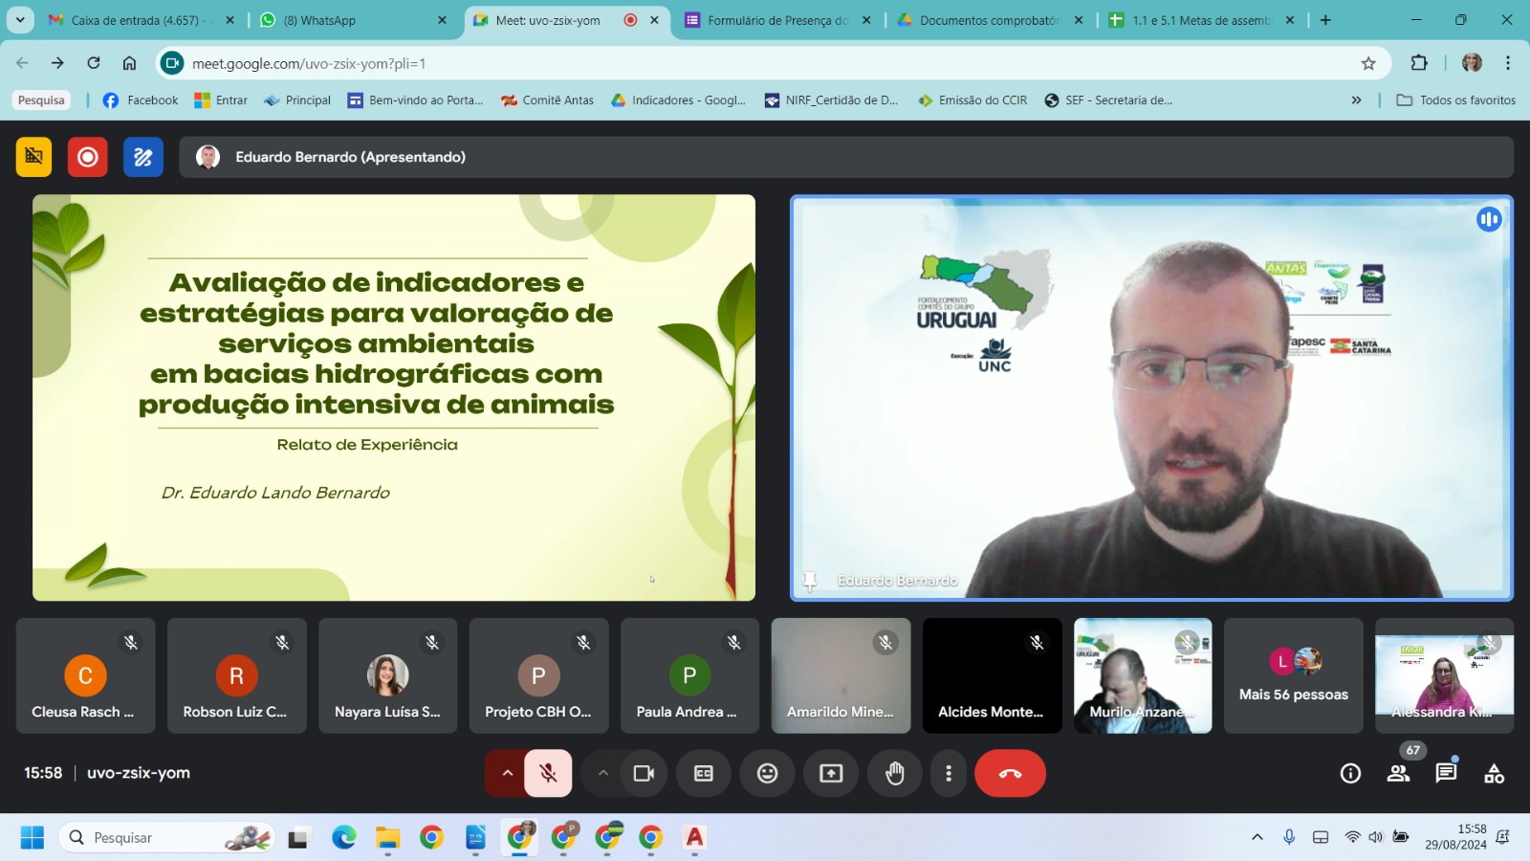
Task: Open the browser extensions puzzle icon
Action: (1419, 63)
